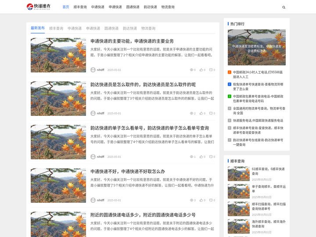Open comments icon on 韵达快递员是怎么取件的 post
This screenshot has height=237, width=316.
pos(211,113)
